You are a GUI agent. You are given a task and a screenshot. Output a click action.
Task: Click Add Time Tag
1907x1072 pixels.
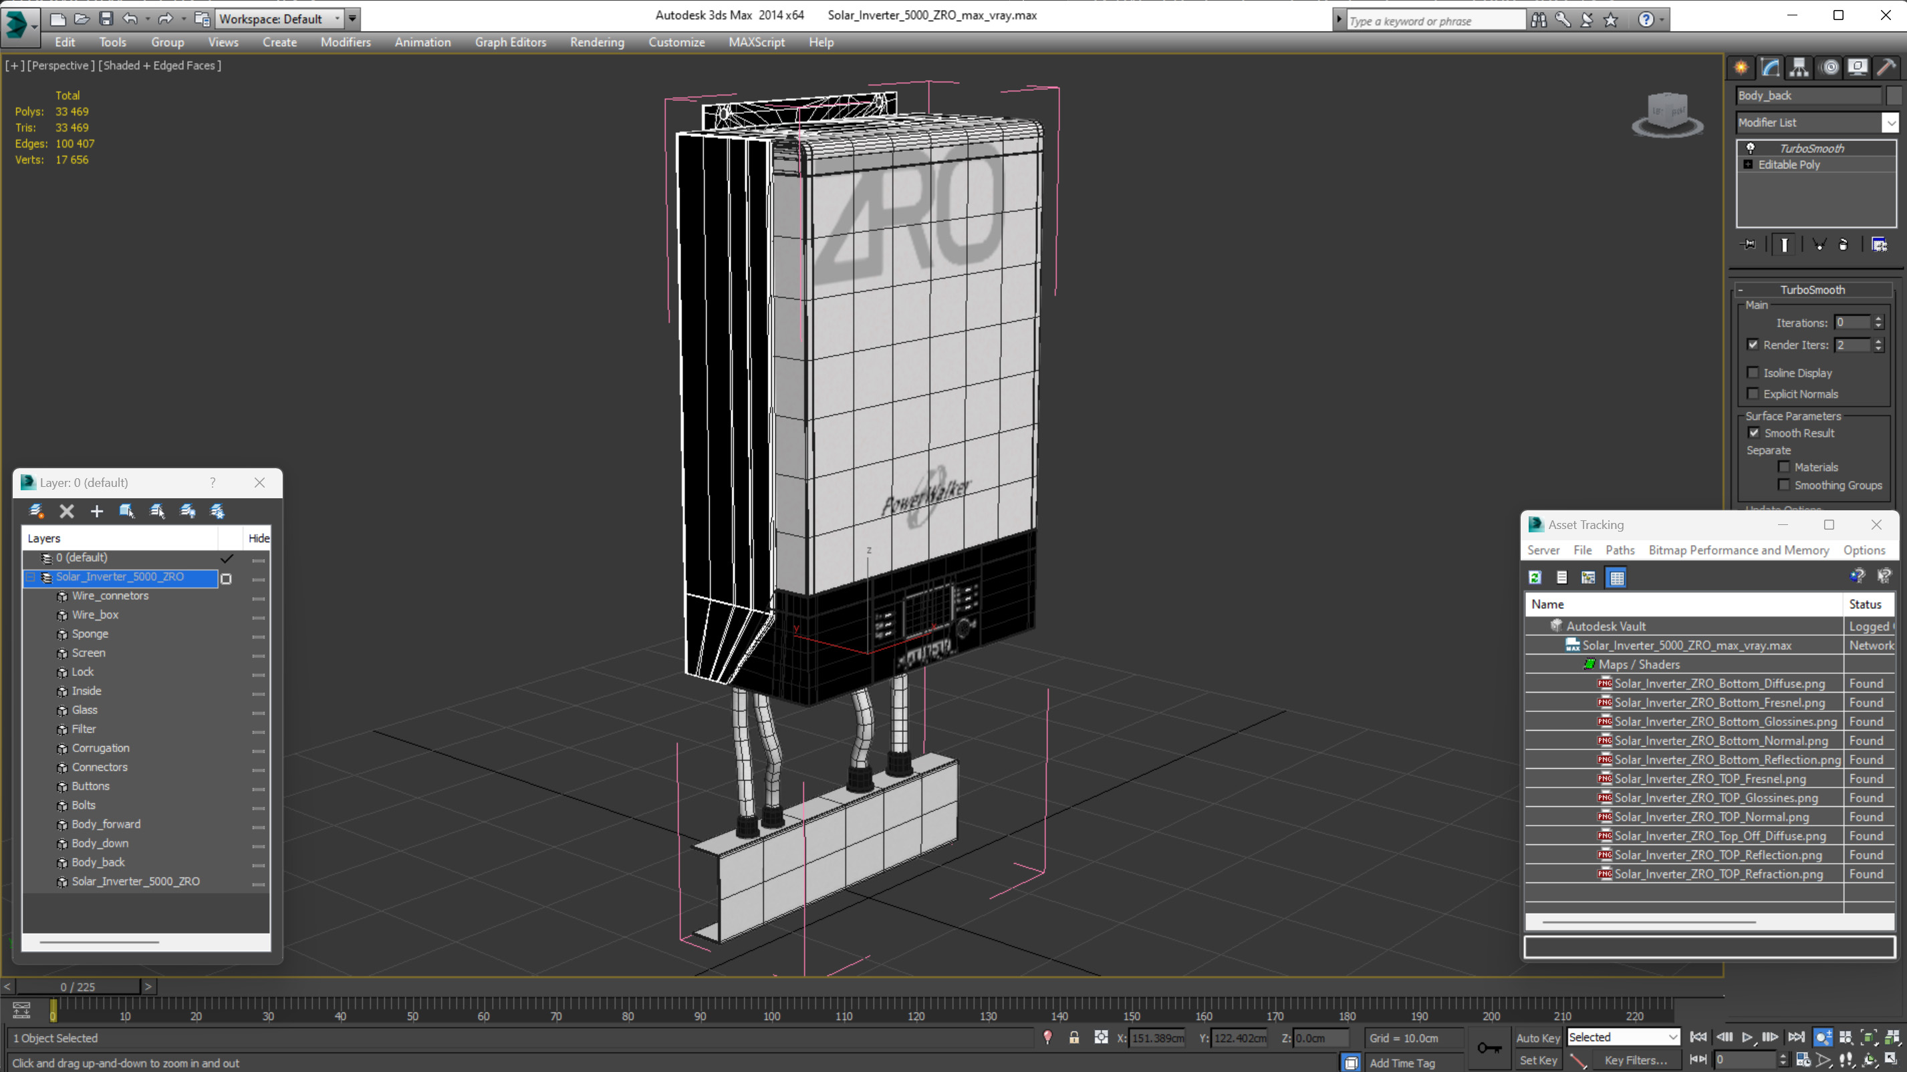(1402, 1063)
